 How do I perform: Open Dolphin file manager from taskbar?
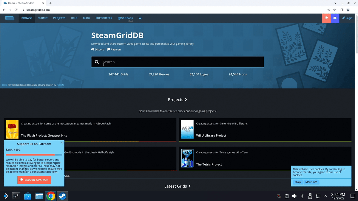pos(39,196)
